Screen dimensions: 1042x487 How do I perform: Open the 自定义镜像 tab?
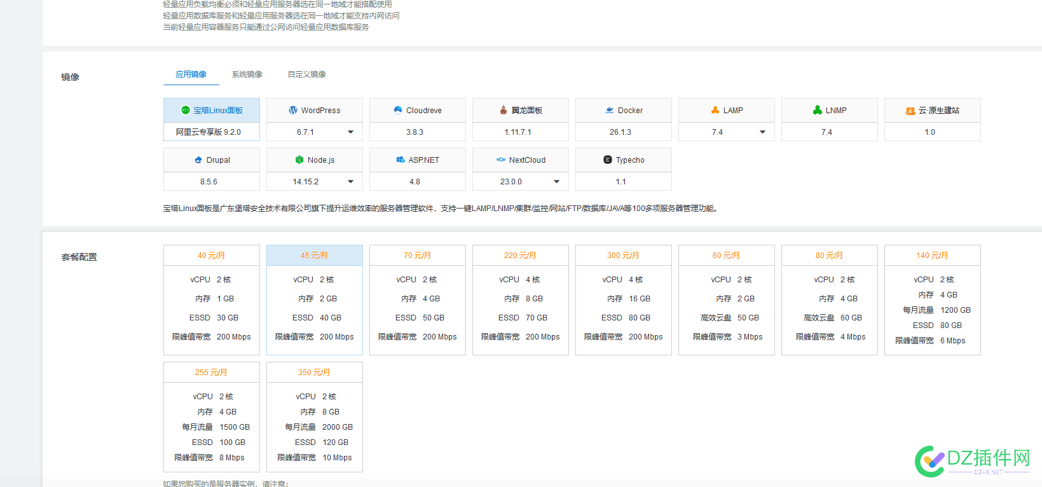pos(307,74)
